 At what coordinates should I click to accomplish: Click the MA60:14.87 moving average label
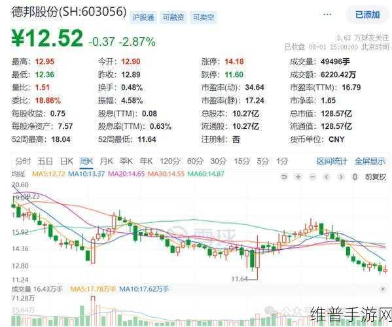pos(205,173)
